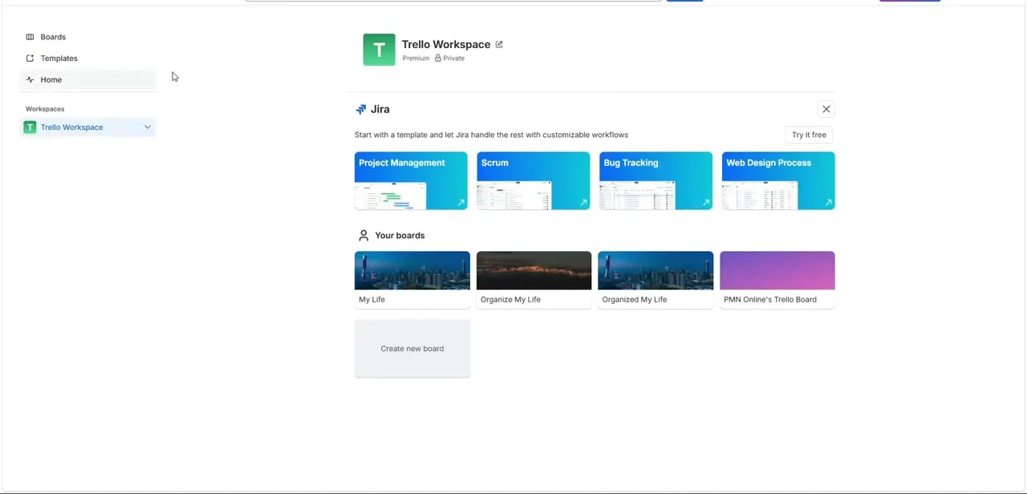Click the Private visibility label
This screenshot has width=1027, height=494.
[454, 58]
